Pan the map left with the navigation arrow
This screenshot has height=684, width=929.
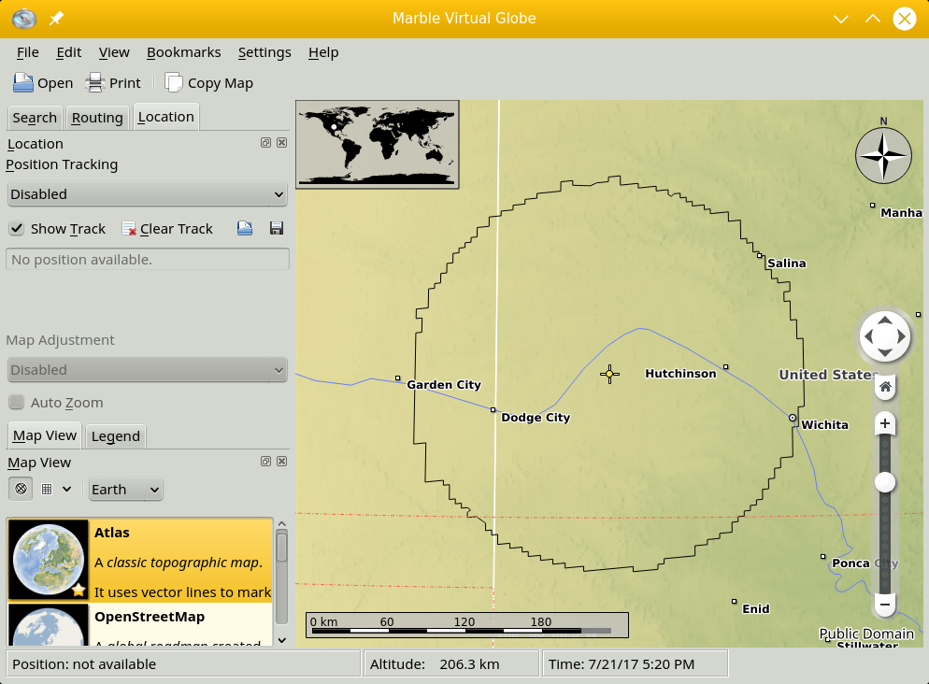(868, 336)
